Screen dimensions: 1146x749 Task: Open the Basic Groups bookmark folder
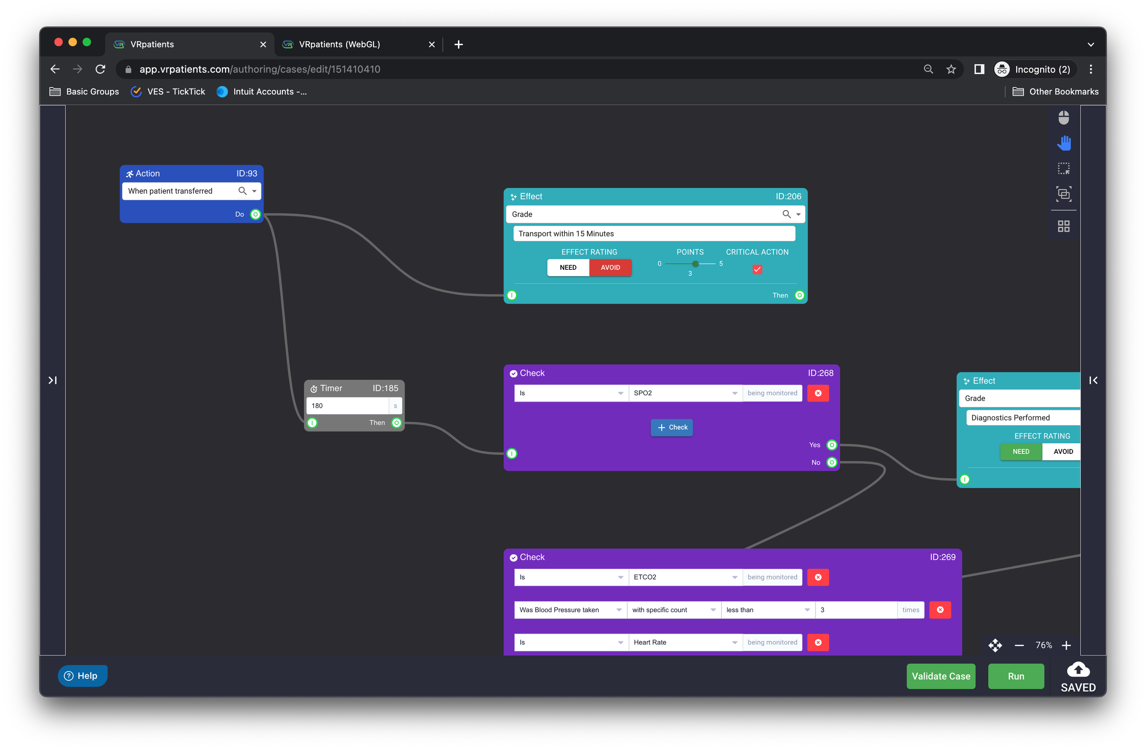84,92
